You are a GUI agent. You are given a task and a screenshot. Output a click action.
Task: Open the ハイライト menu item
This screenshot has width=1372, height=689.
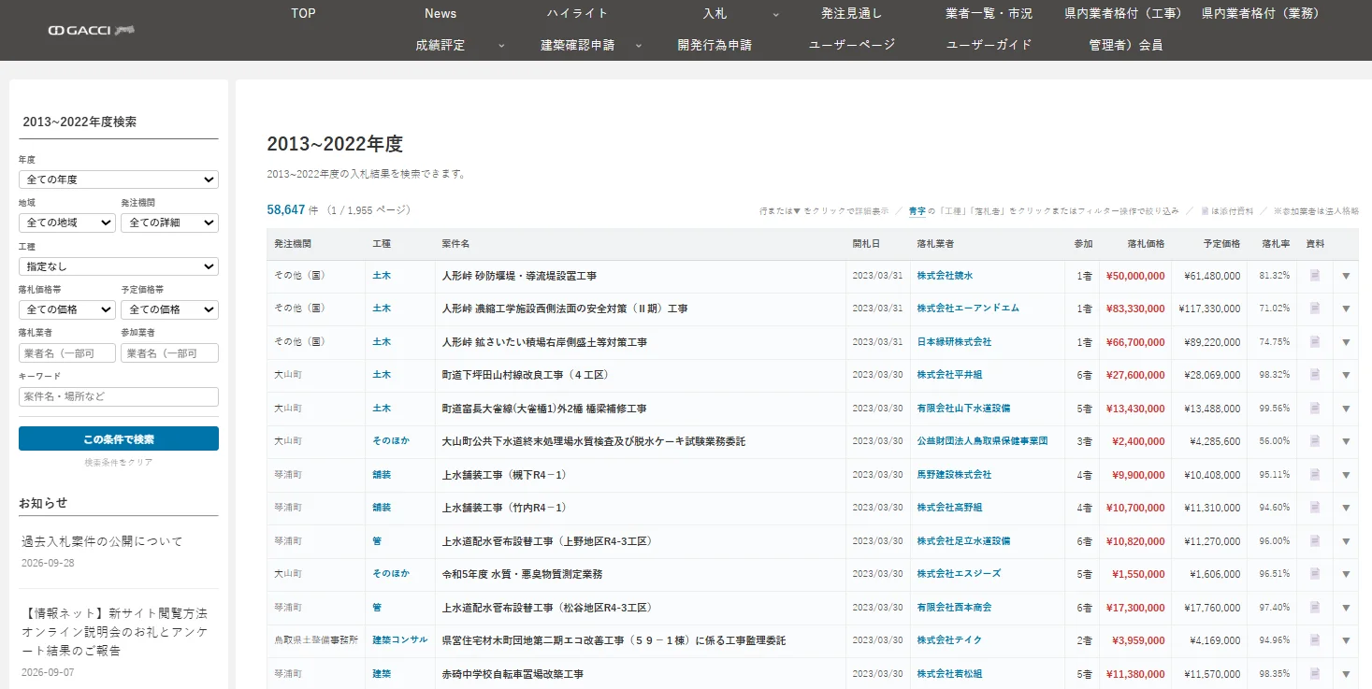pos(577,13)
